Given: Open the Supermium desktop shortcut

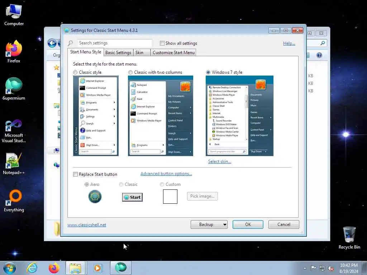Looking at the screenshot, I should pos(14,89).
